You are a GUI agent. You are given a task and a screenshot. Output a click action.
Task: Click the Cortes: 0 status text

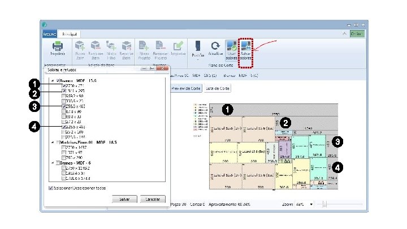pyautogui.click(x=197, y=204)
